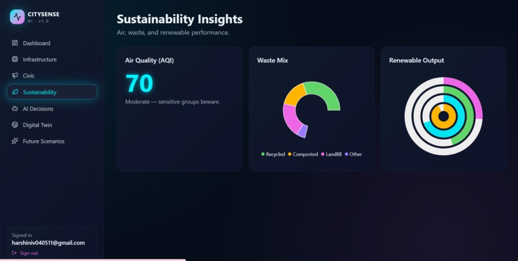Select the Sustainability nav item
The image size is (518, 261).
52,92
